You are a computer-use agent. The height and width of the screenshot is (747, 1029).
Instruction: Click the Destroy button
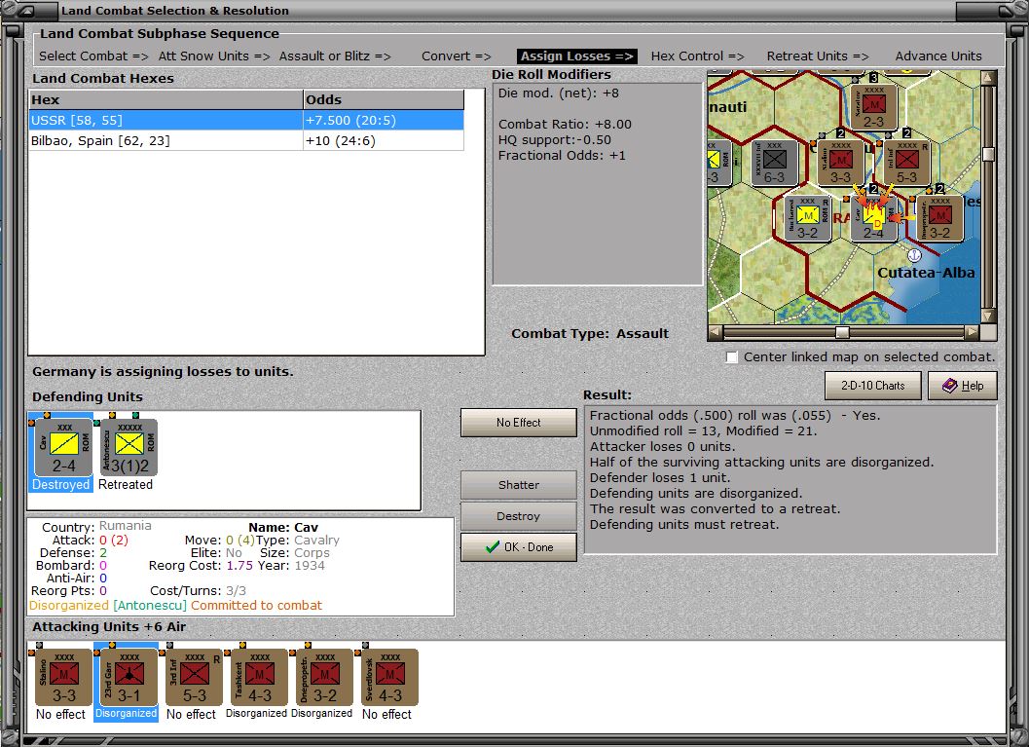(x=519, y=516)
